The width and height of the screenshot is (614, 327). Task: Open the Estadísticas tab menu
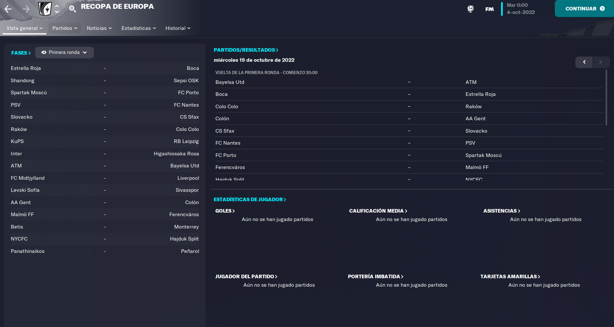(x=139, y=28)
